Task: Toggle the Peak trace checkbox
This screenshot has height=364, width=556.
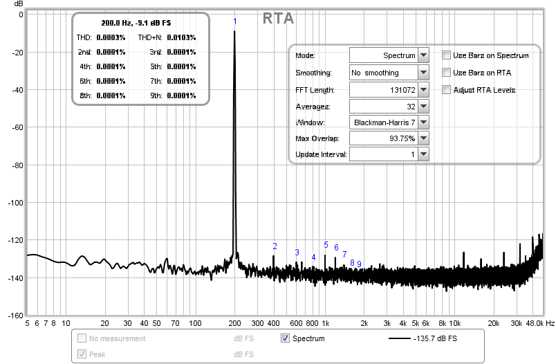Action: click(82, 354)
